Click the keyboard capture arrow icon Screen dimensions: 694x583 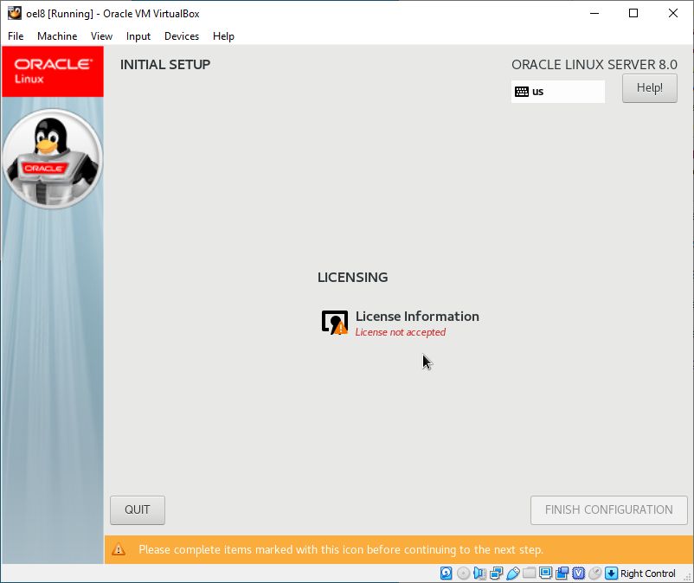[611, 573]
